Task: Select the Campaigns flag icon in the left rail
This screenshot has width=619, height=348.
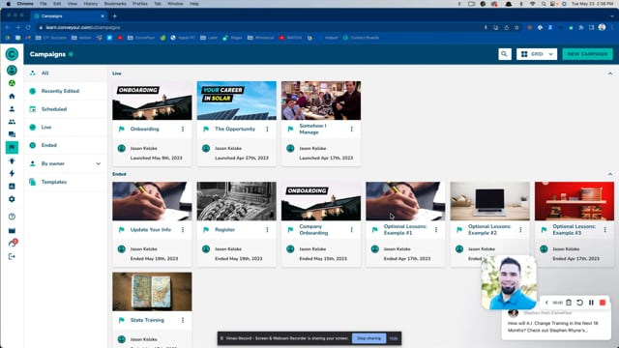Action: [x=12, y=147]
